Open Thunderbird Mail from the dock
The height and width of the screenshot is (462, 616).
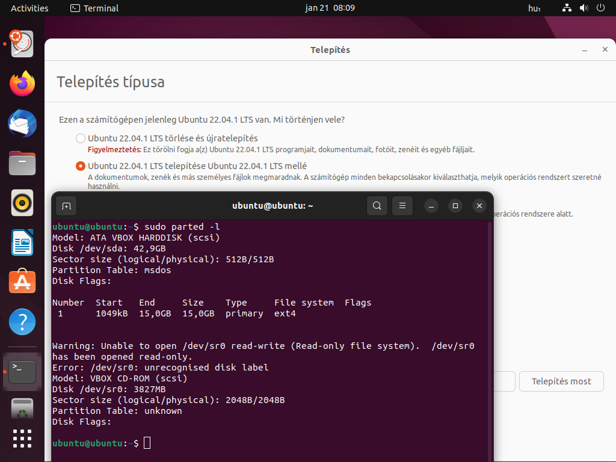pos(22,124)
